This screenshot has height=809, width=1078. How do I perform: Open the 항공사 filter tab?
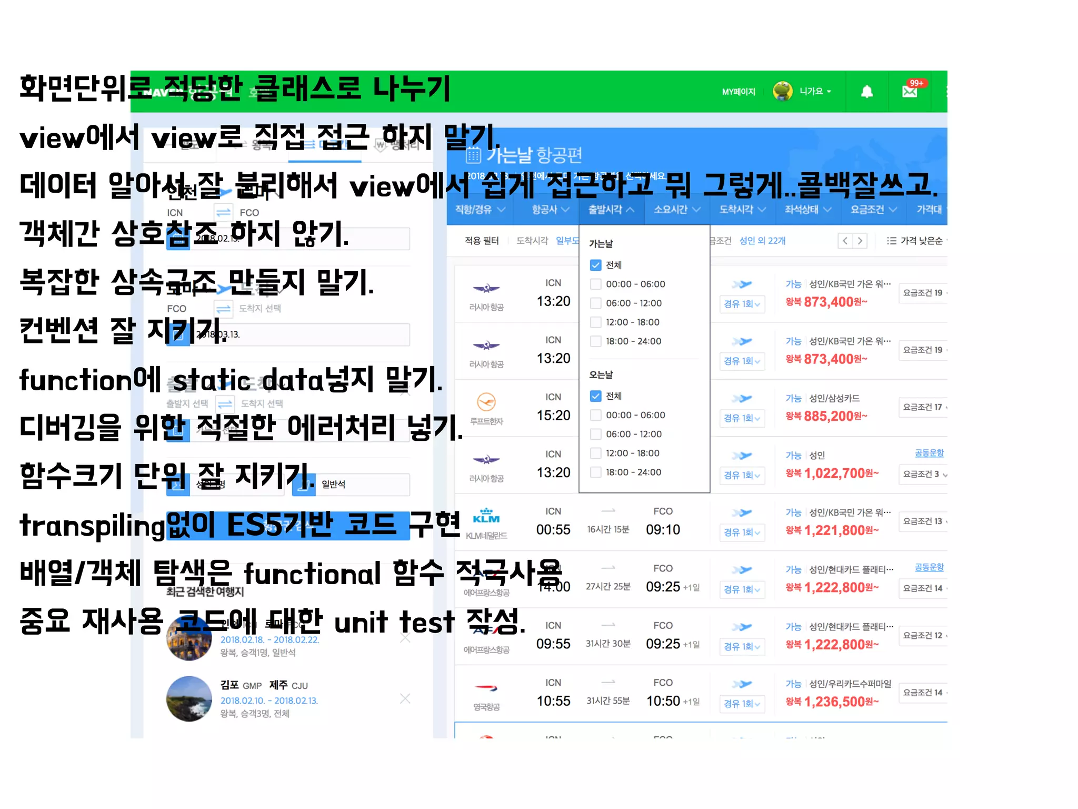(x=550, y=210)
